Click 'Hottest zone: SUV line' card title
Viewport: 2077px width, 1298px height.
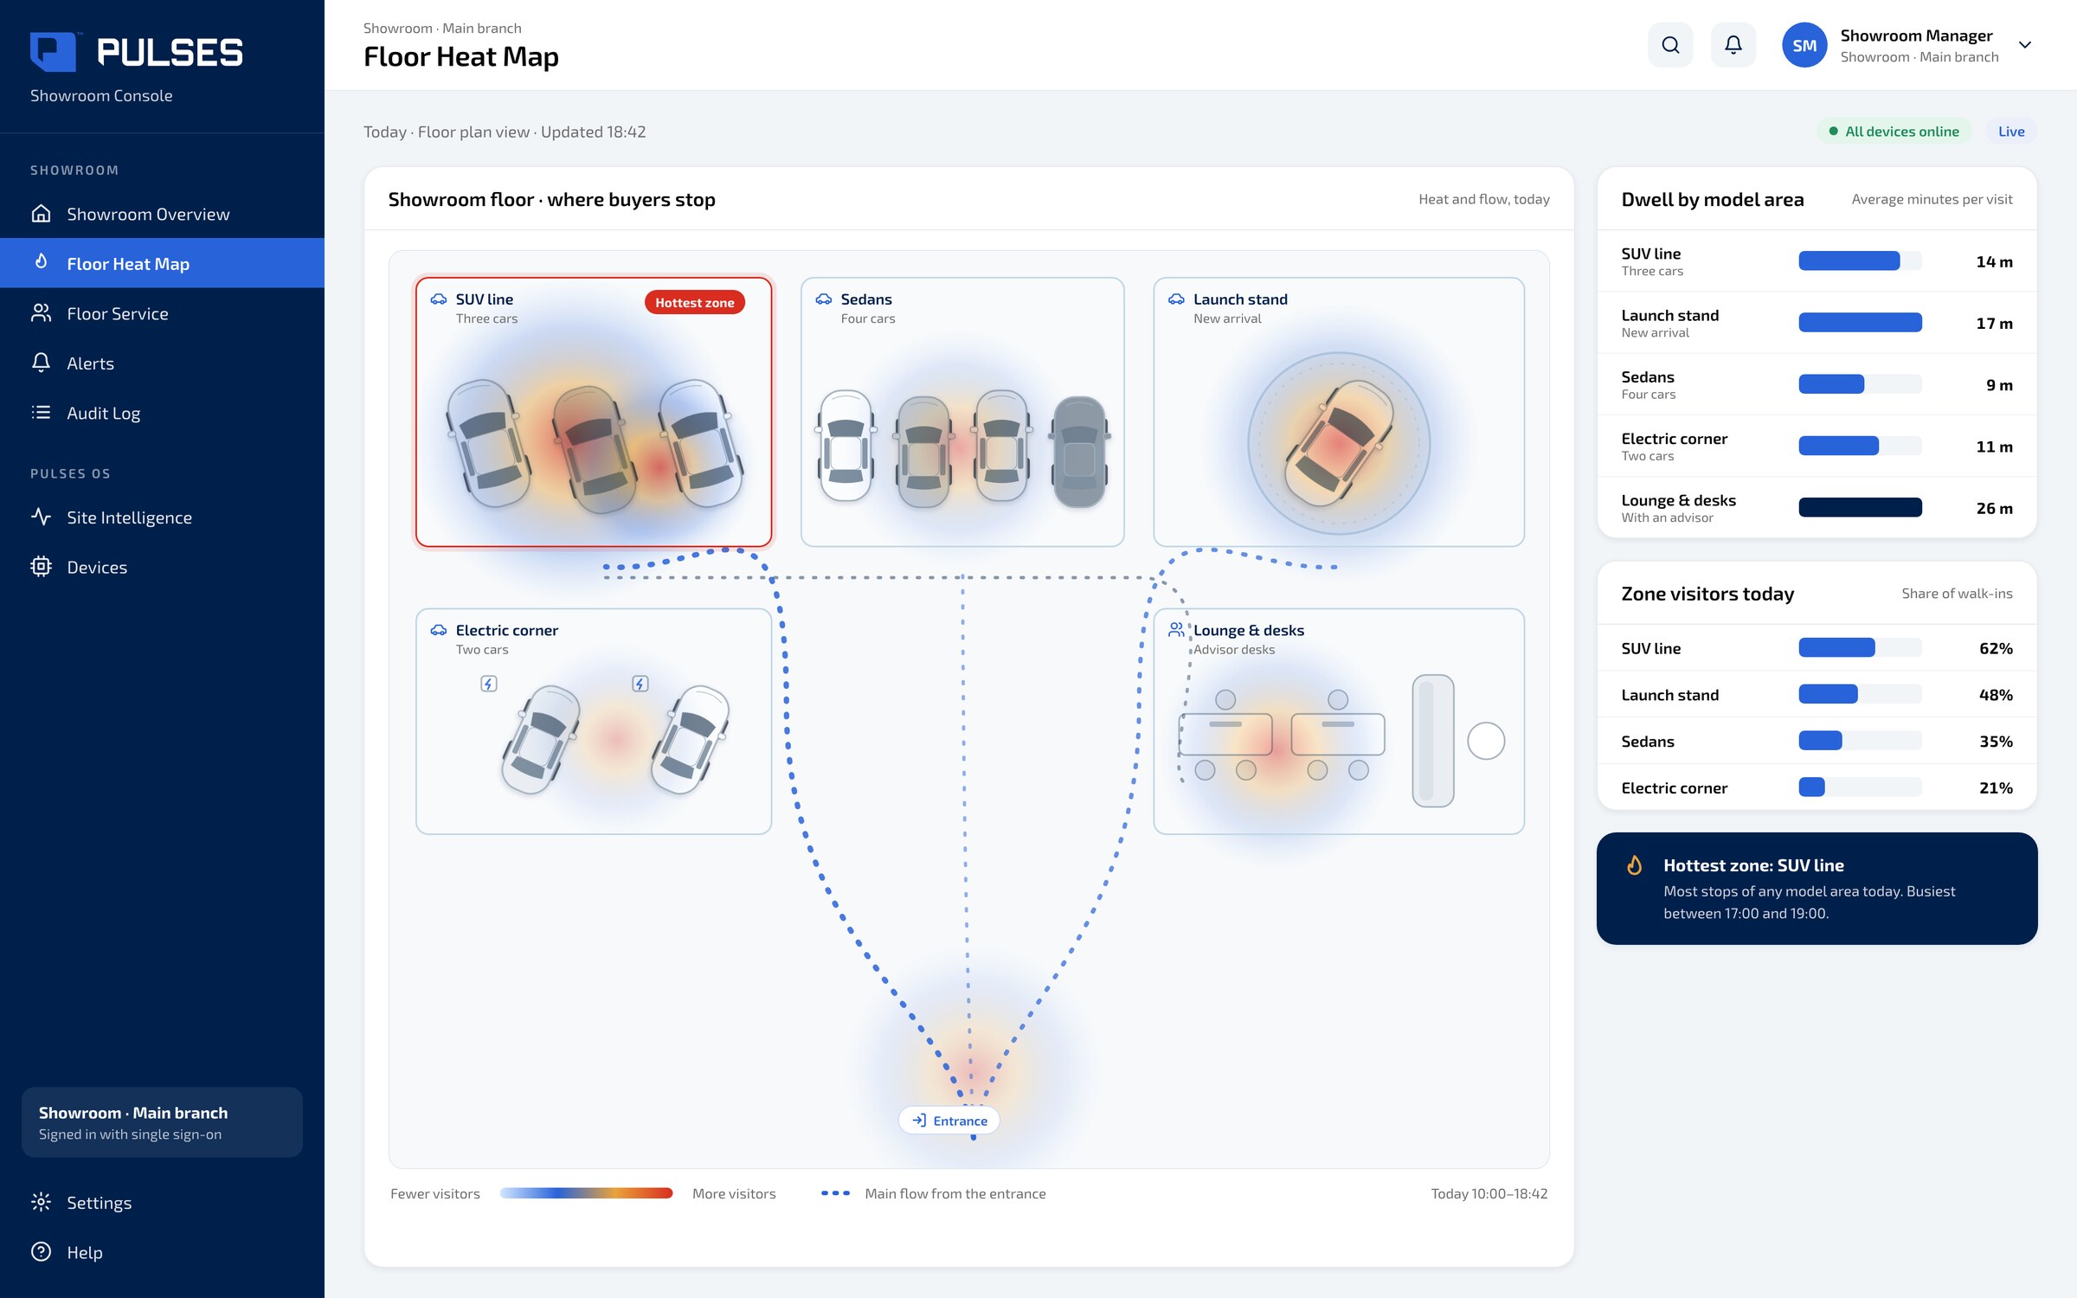click(x=1753, y=865)
